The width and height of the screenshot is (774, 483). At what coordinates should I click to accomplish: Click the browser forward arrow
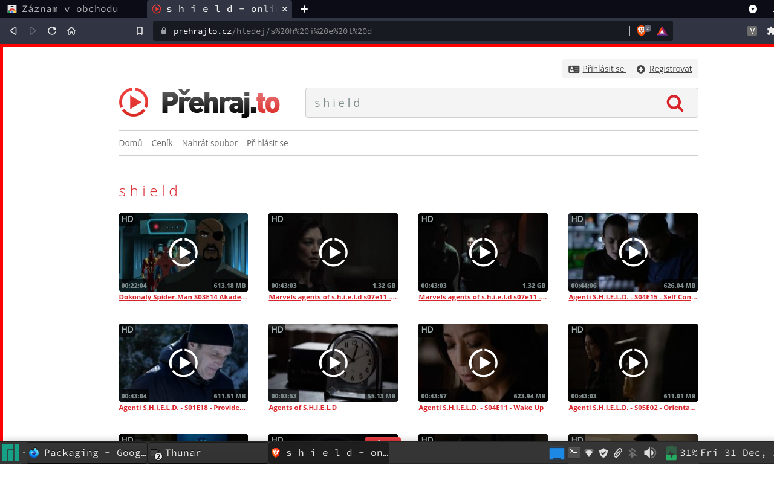[33, 31]
